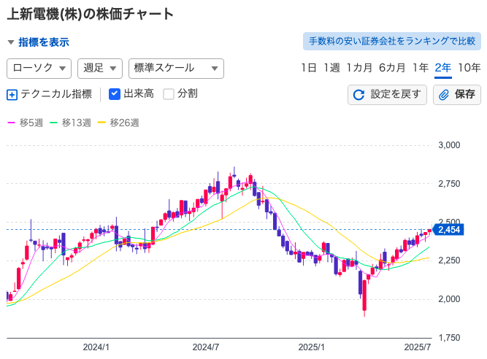This screenshot has width=487, height=359.
Task: Click the 2025/7 date axis label
Action: [418, 347]
